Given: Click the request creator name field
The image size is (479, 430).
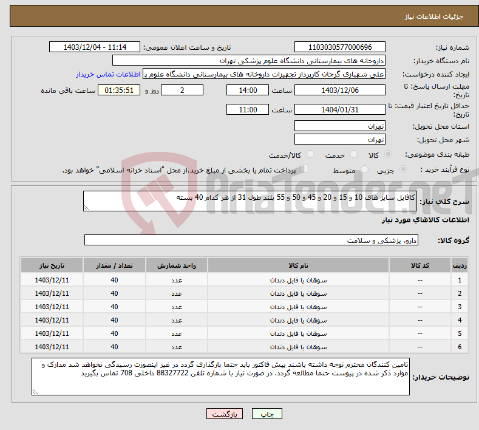Looking at the screenshot, I should (264, 74).
